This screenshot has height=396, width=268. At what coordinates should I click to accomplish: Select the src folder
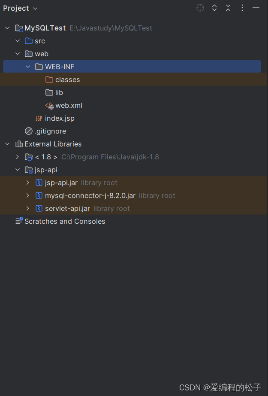pyautogui.click(x=40, y=41)
